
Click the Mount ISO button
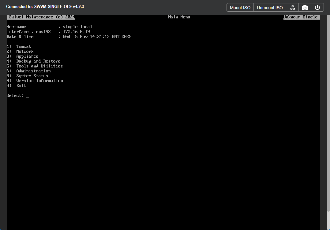point(240,7)
